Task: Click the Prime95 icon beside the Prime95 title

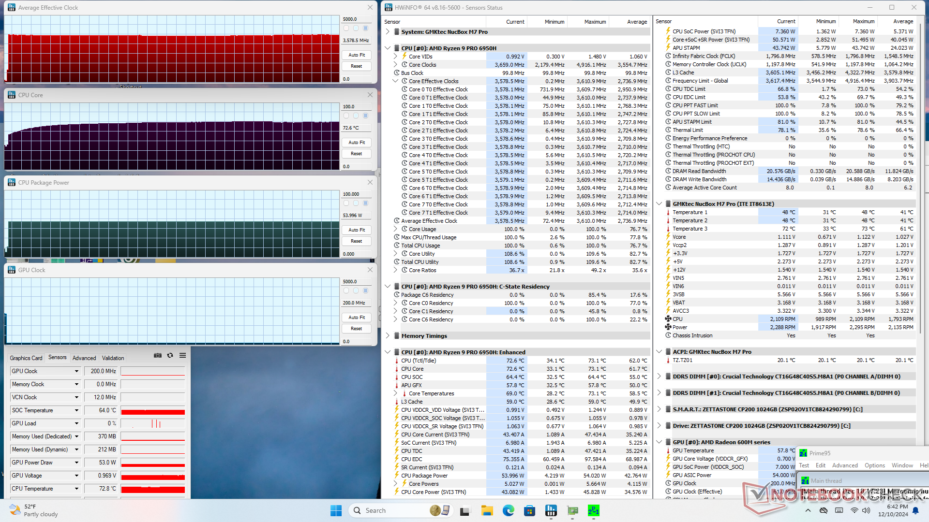Action: pos(803,453)
